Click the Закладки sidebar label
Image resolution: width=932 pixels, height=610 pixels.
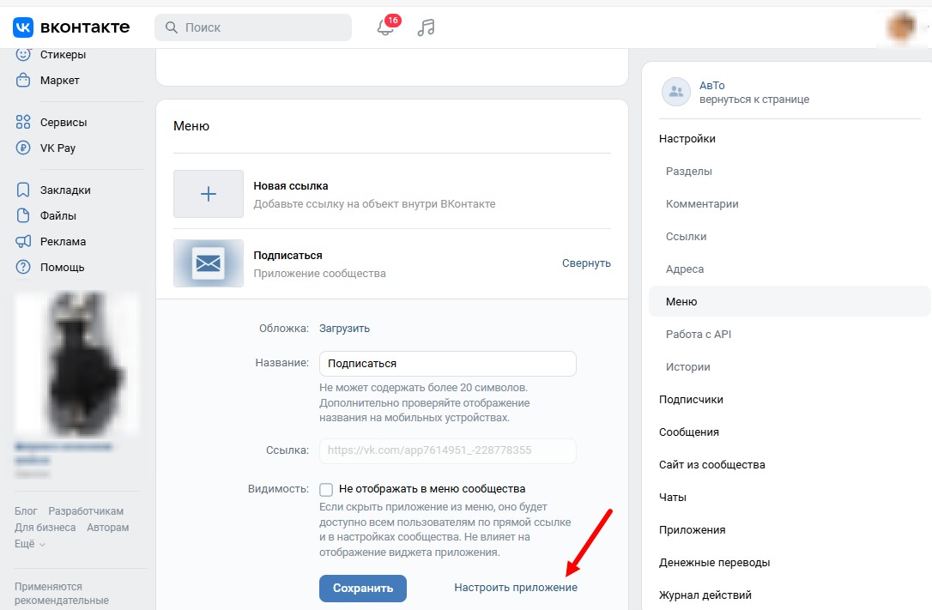[65, 190]
